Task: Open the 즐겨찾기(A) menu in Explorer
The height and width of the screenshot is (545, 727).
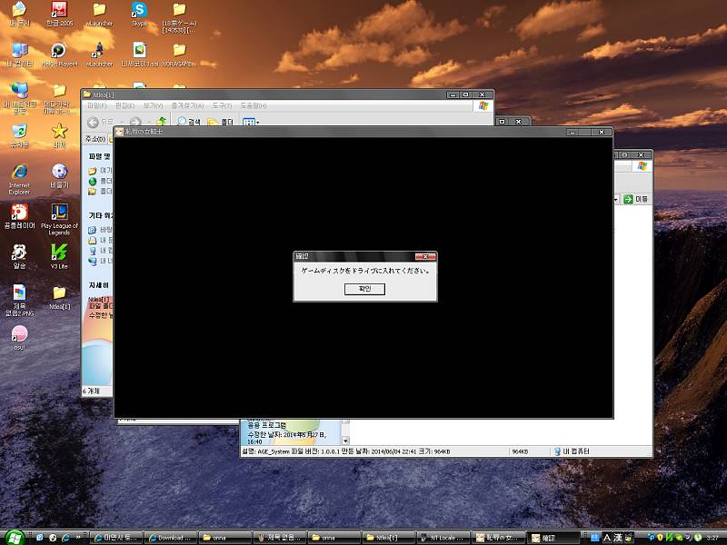Action: click(185, 106)
